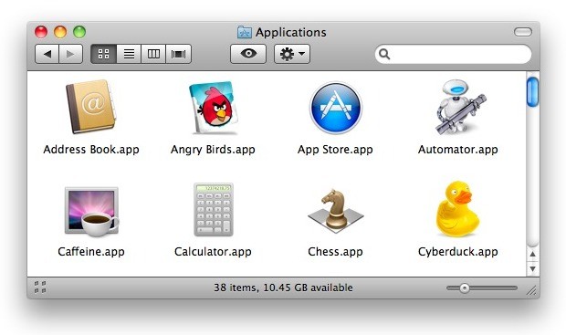Switch to list view
Screen dimensions: 566x335
tap(129, 54)
